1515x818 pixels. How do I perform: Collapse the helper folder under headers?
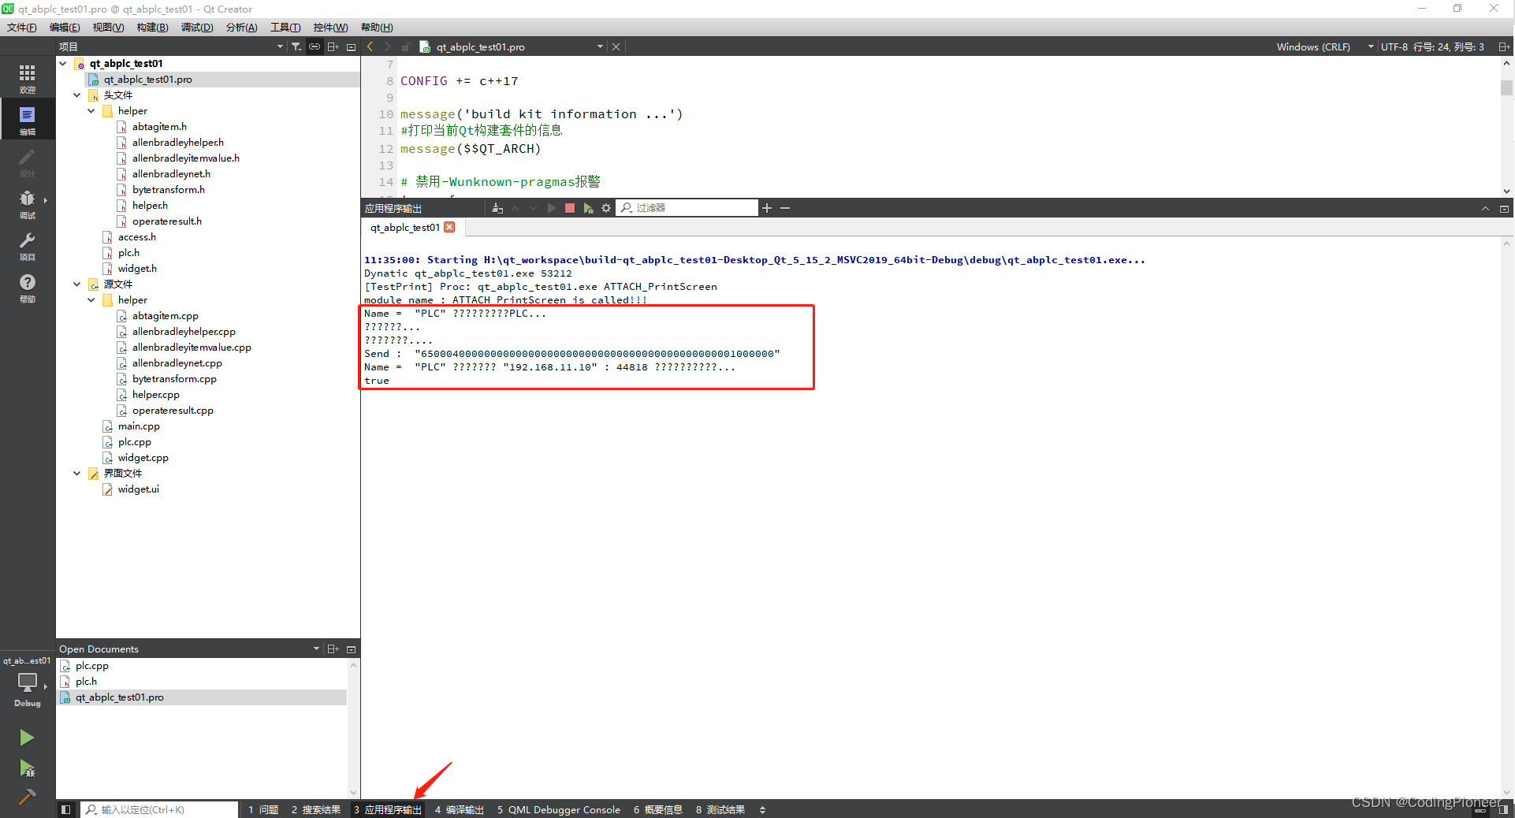pos(91,110)
